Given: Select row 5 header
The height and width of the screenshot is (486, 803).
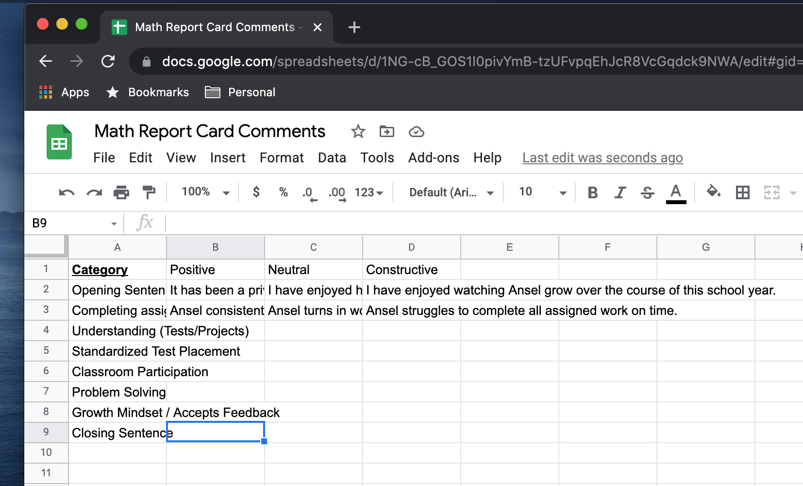Looking at the screenshot, I should point(46,350).
